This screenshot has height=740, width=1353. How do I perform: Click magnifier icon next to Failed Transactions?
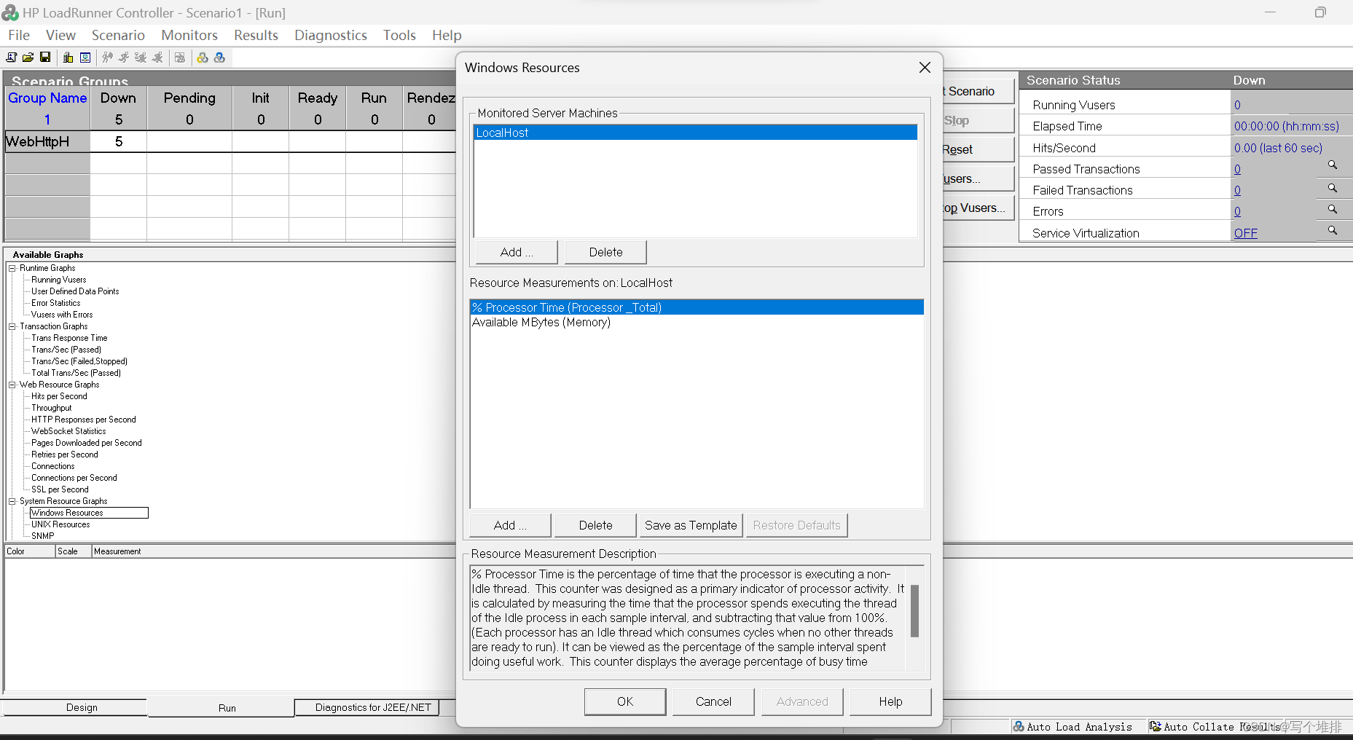[1333, 188]
